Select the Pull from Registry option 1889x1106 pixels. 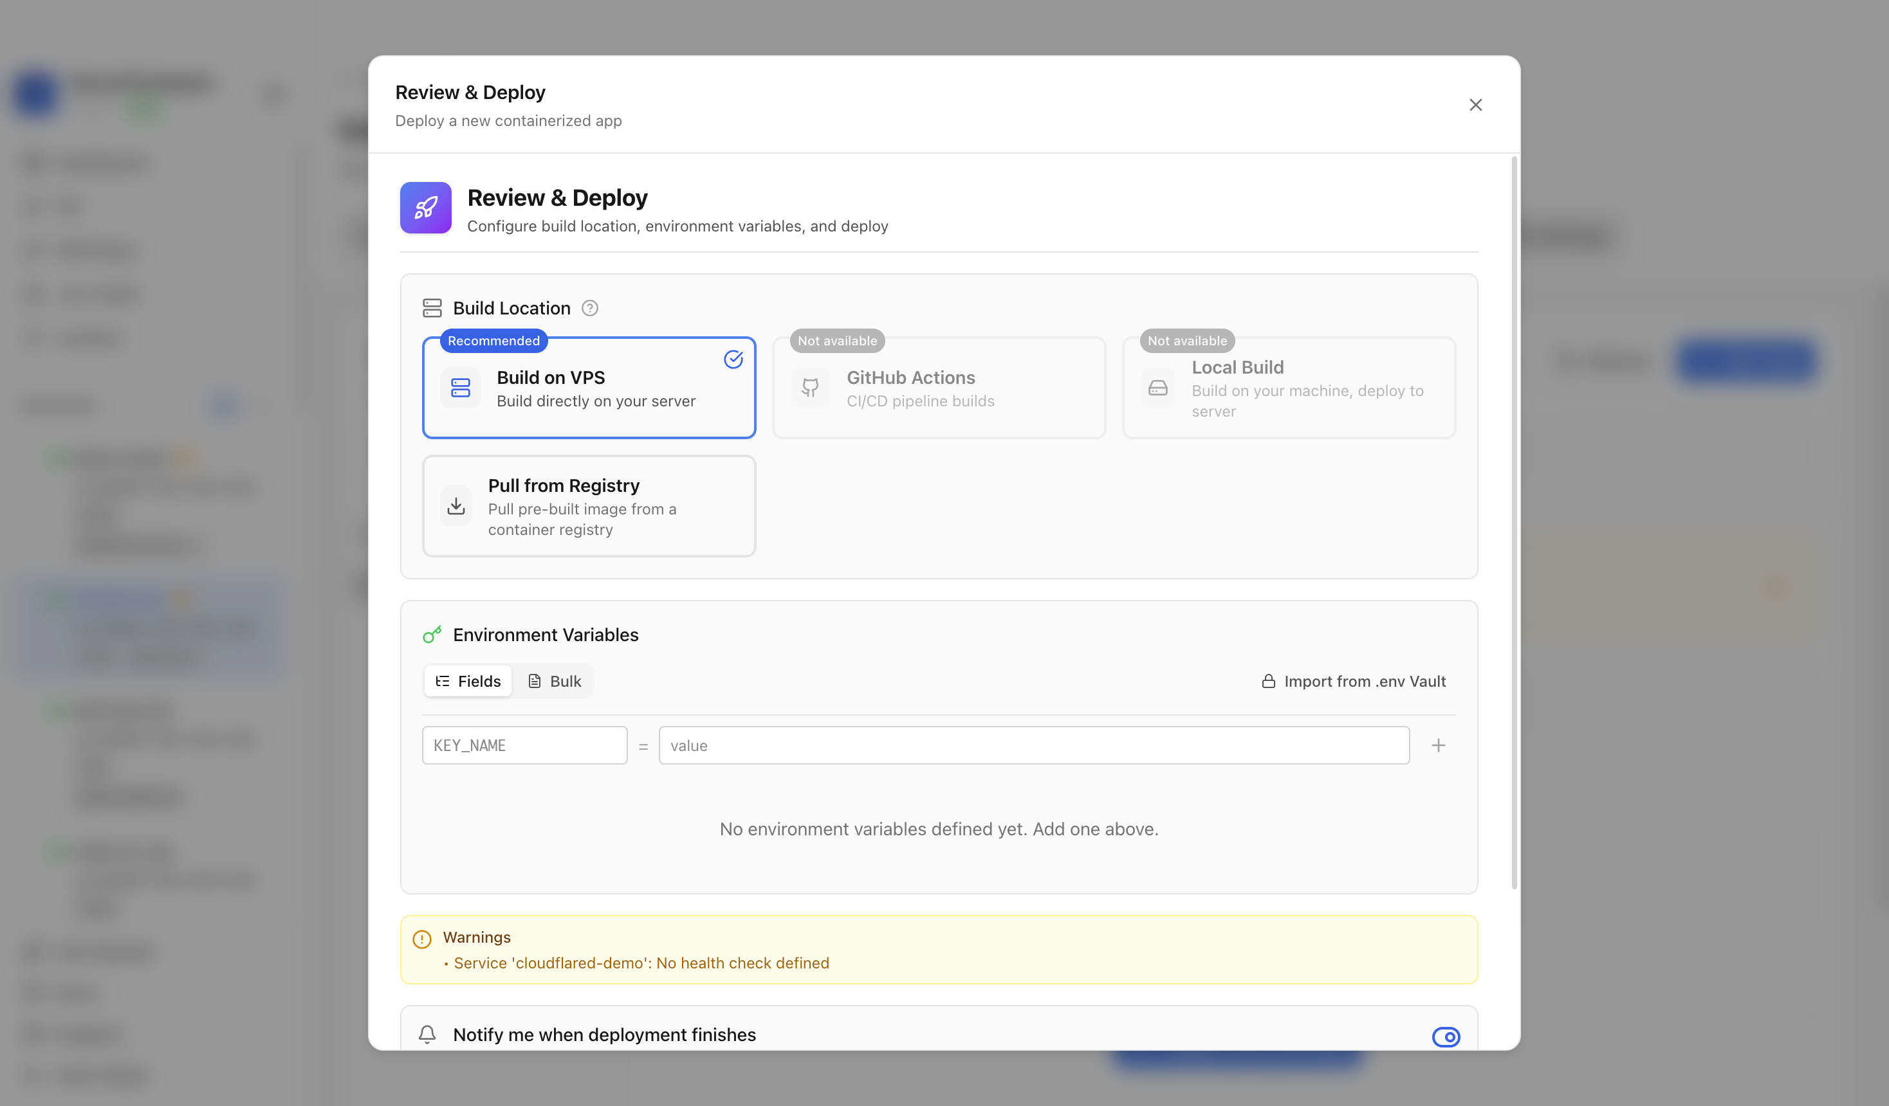coord(589,506)
